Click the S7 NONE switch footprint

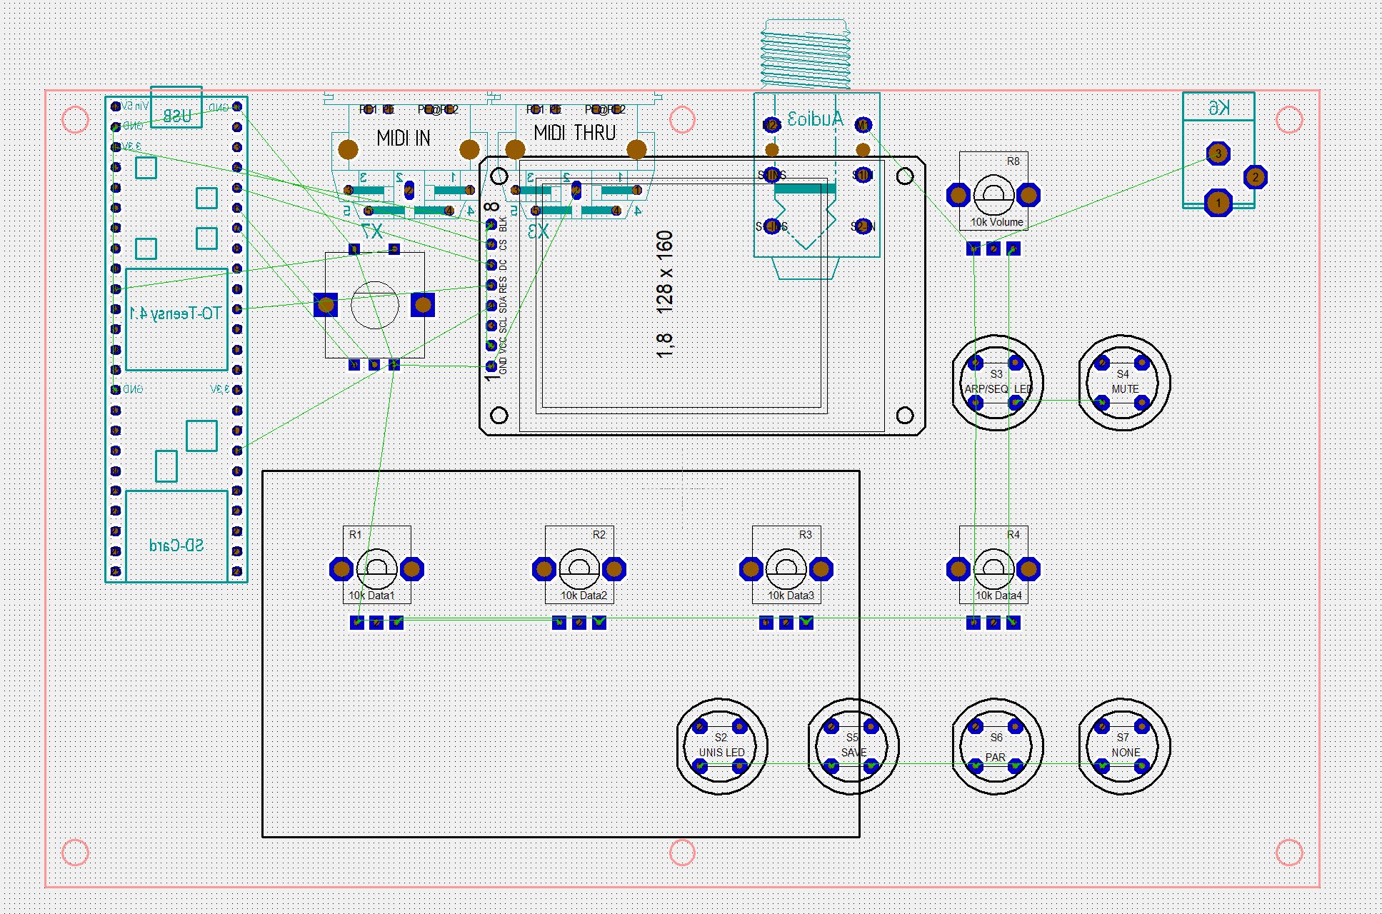pyautogui.click(x=1123, y=745)
